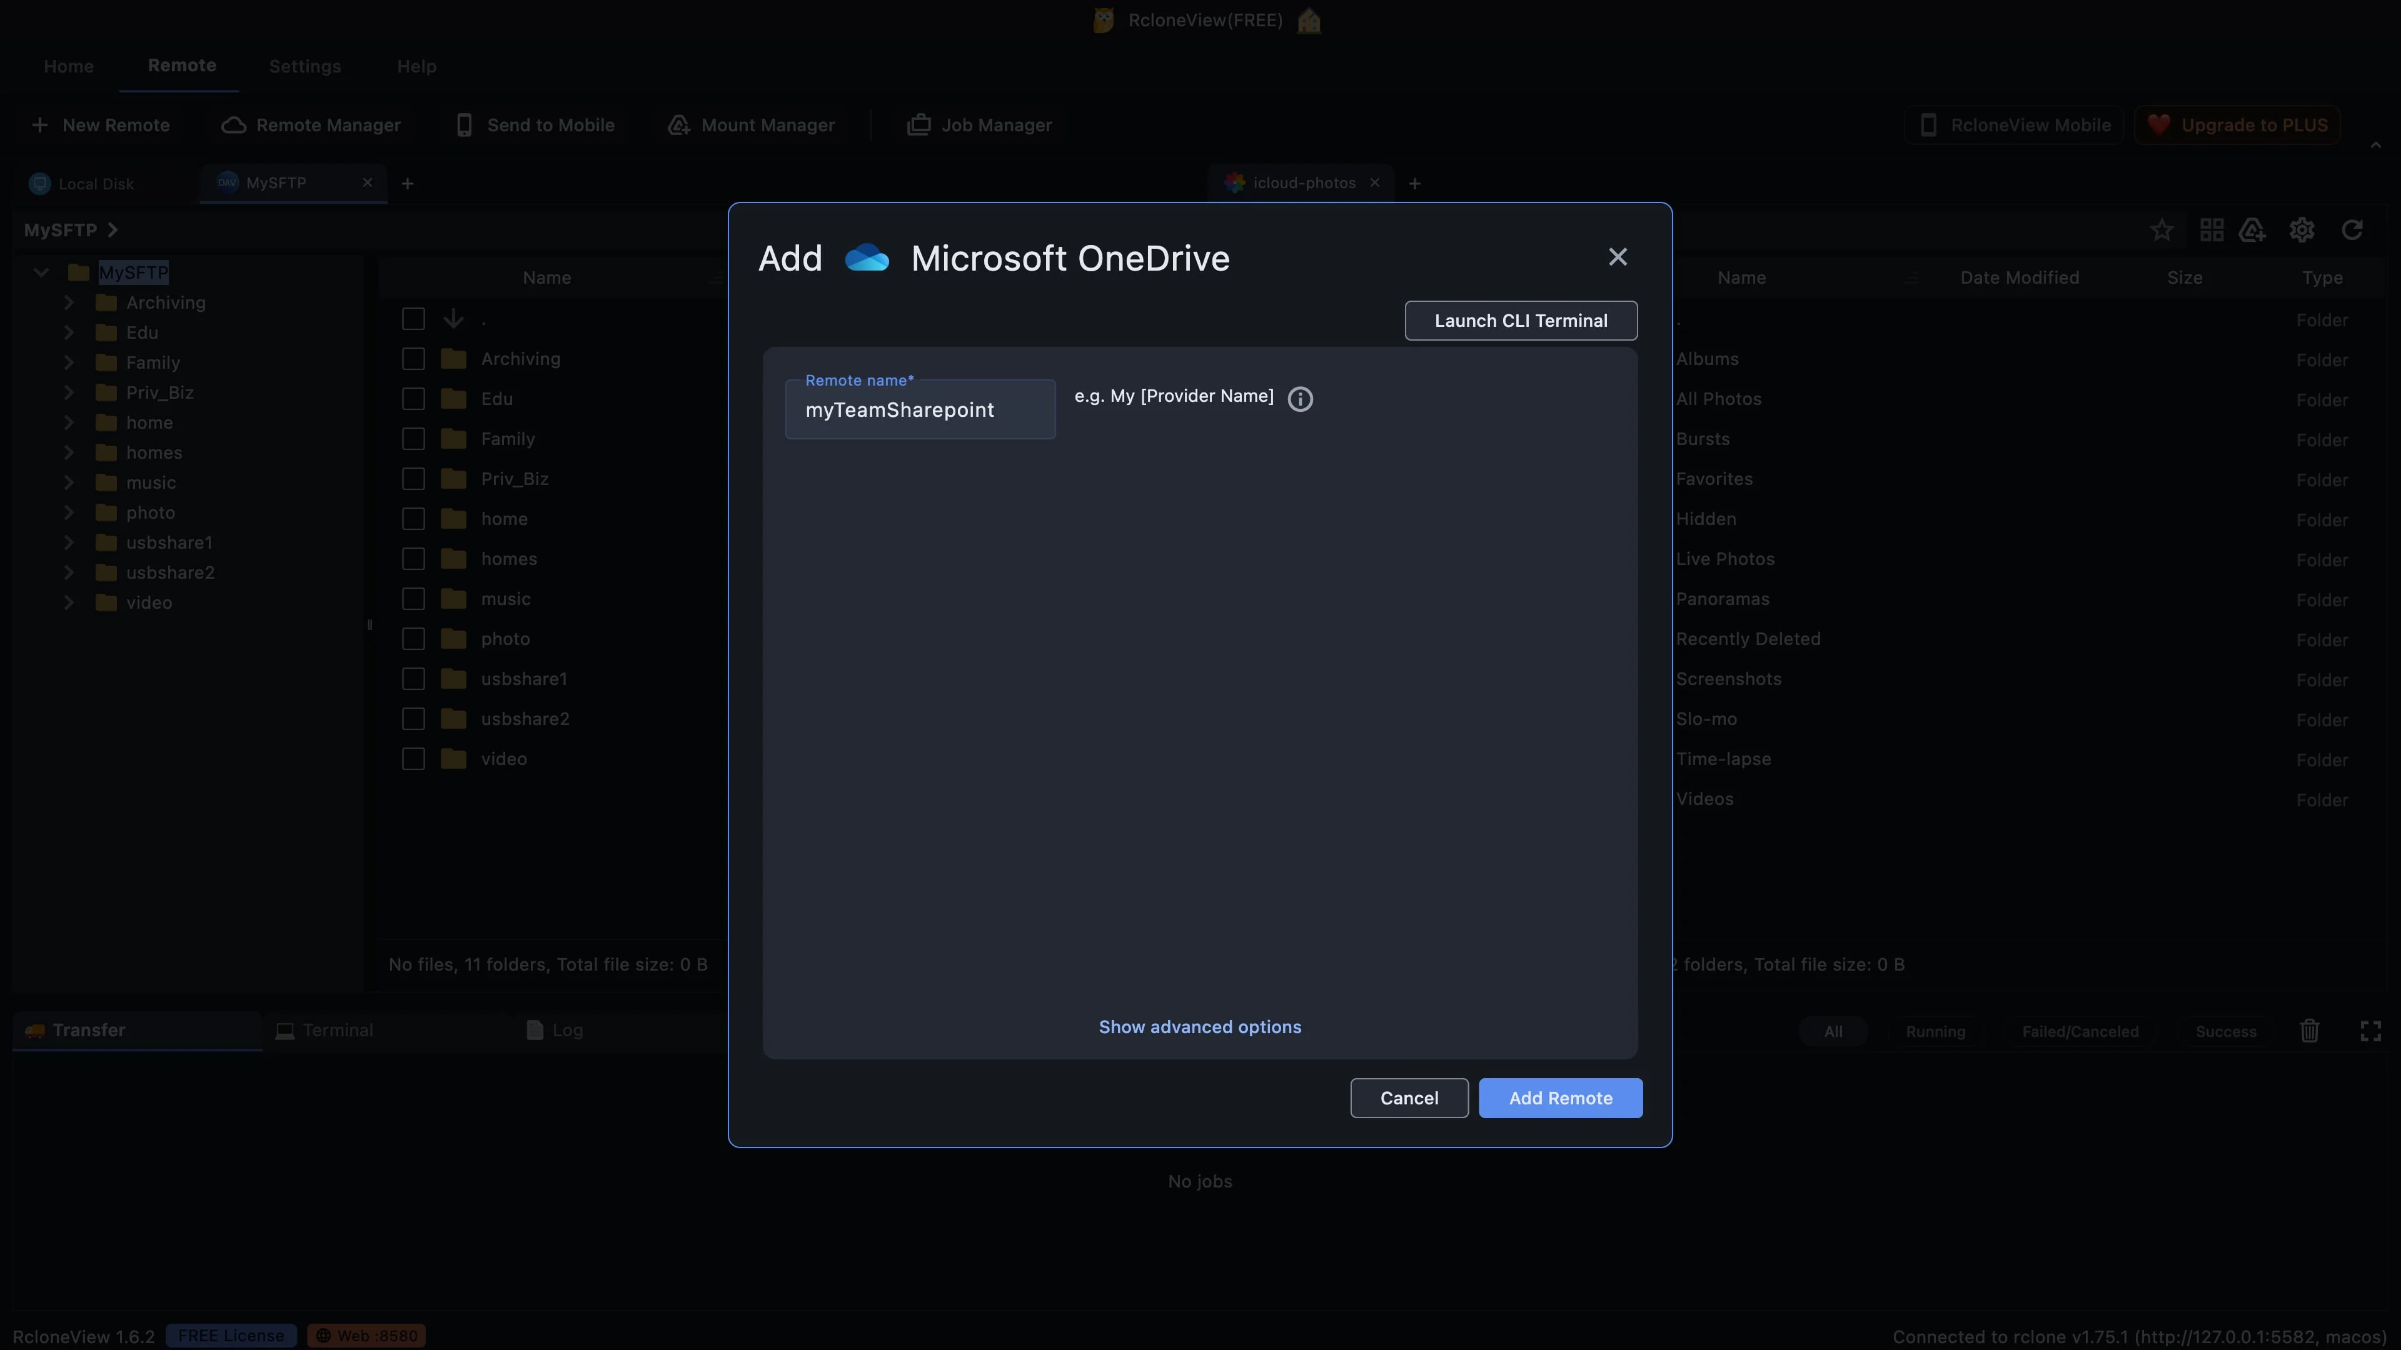Click the favorite star icon in right pane
The width and height of the screenshot is (2401, 1350).
(2162, 230)
